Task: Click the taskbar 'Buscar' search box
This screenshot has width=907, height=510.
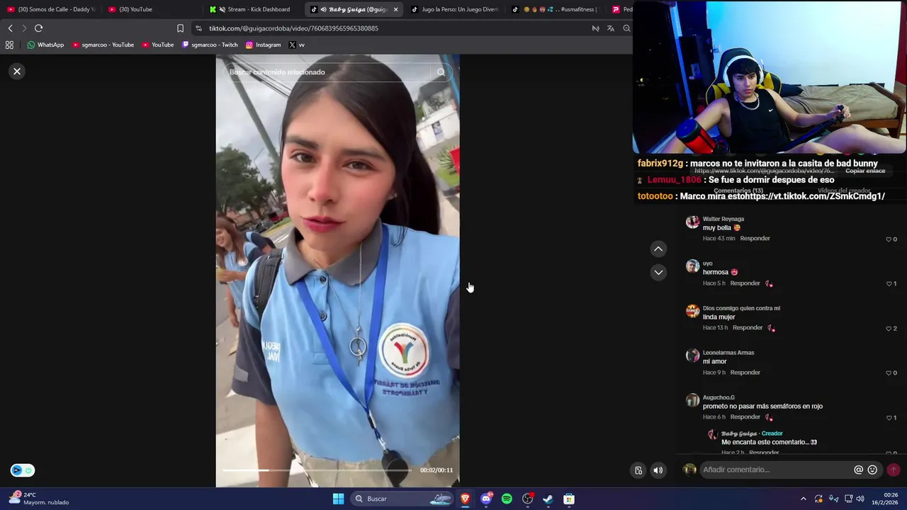Action: click(402, 499)
